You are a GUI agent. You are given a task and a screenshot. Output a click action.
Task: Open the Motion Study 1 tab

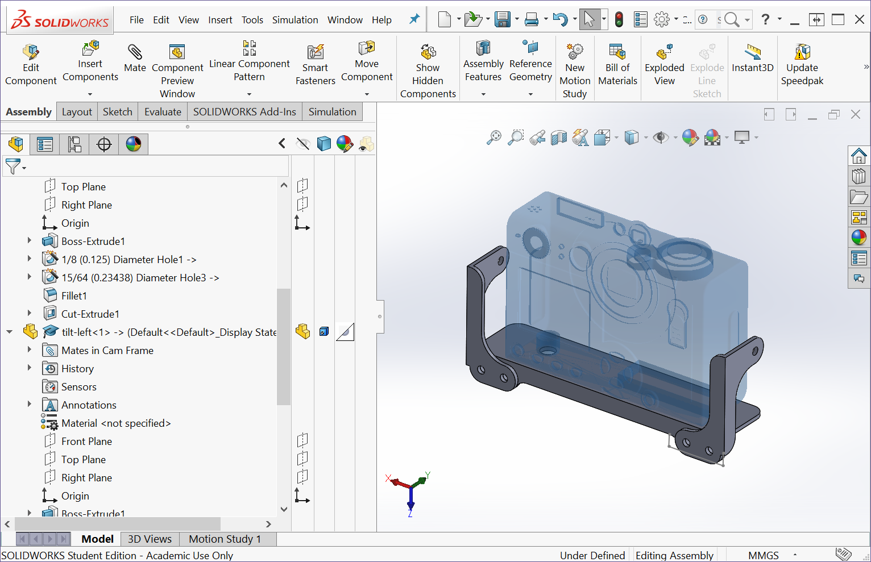point(225,539)
